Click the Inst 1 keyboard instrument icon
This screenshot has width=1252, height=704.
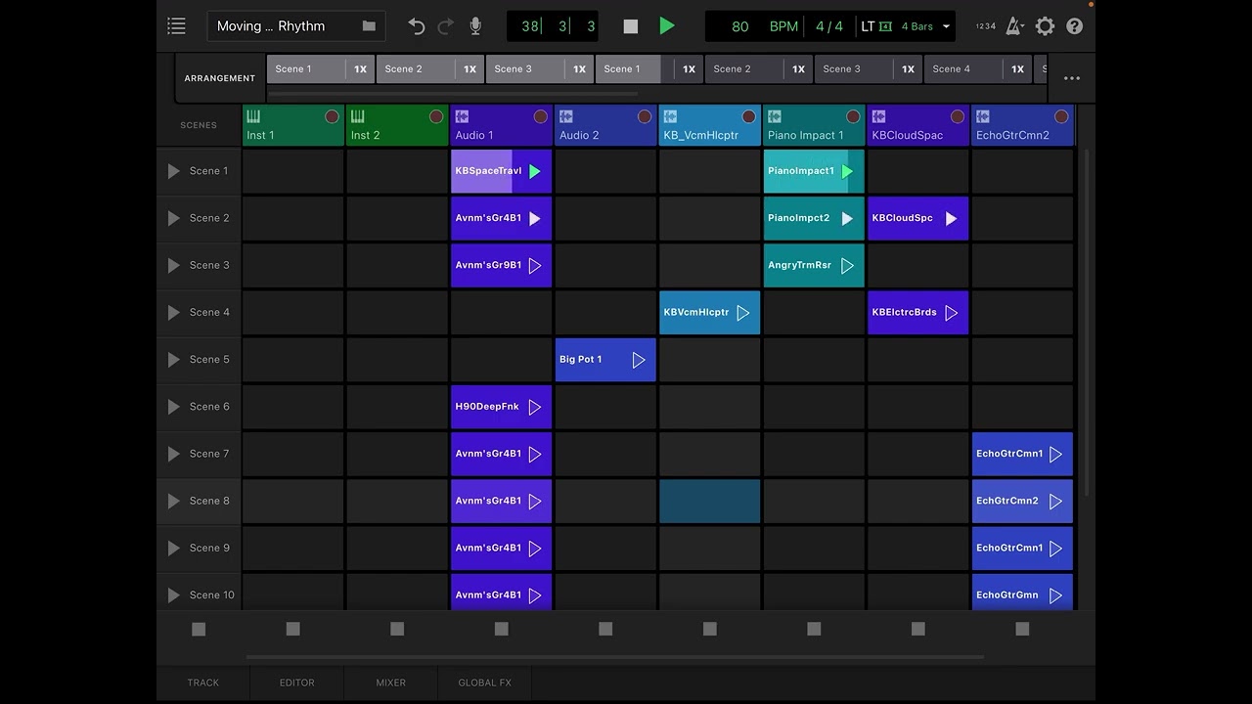(x=253, y=116)
